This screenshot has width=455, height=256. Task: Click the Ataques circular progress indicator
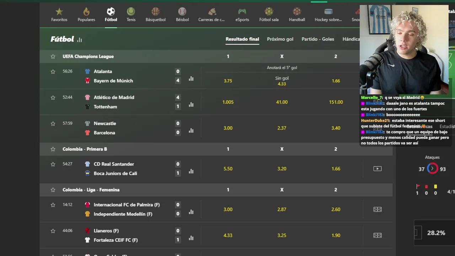(x=432, y=169)
